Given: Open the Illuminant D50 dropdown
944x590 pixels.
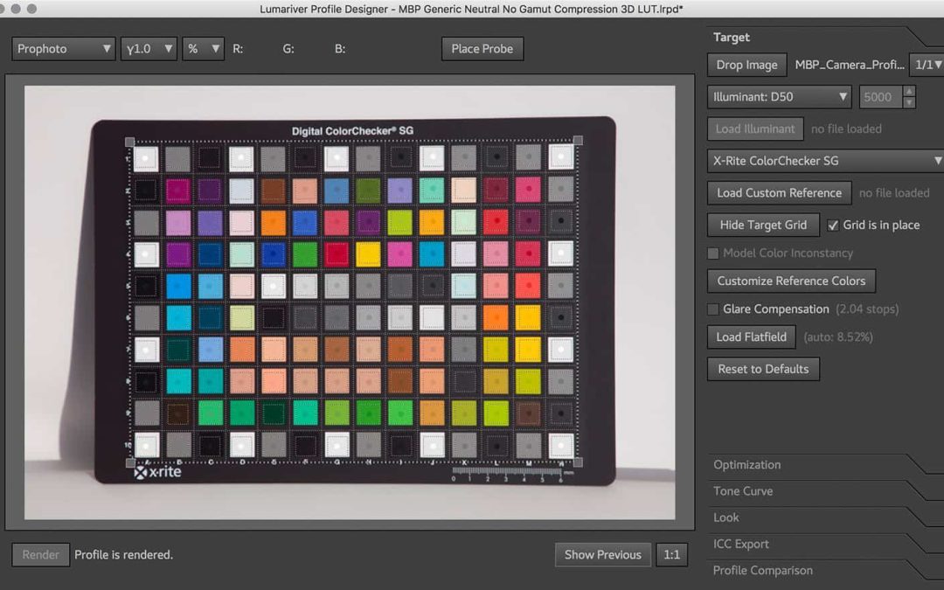Looking at the screenshot, I should 780,97.
